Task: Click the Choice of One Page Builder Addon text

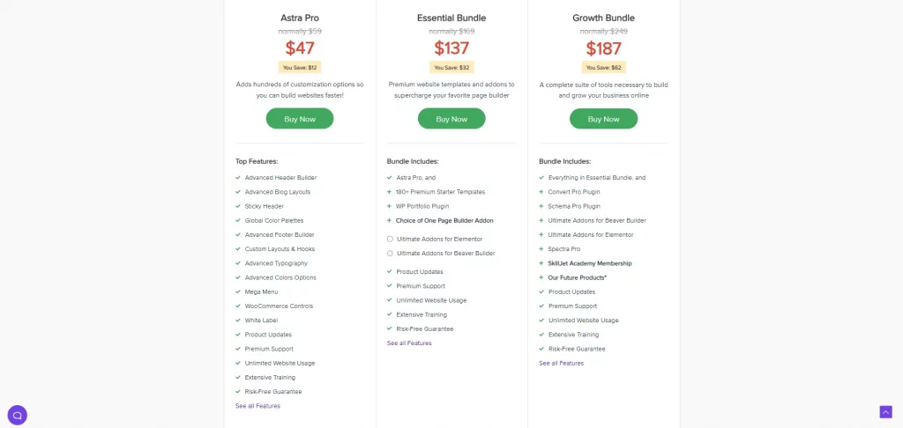Action: 444,221
